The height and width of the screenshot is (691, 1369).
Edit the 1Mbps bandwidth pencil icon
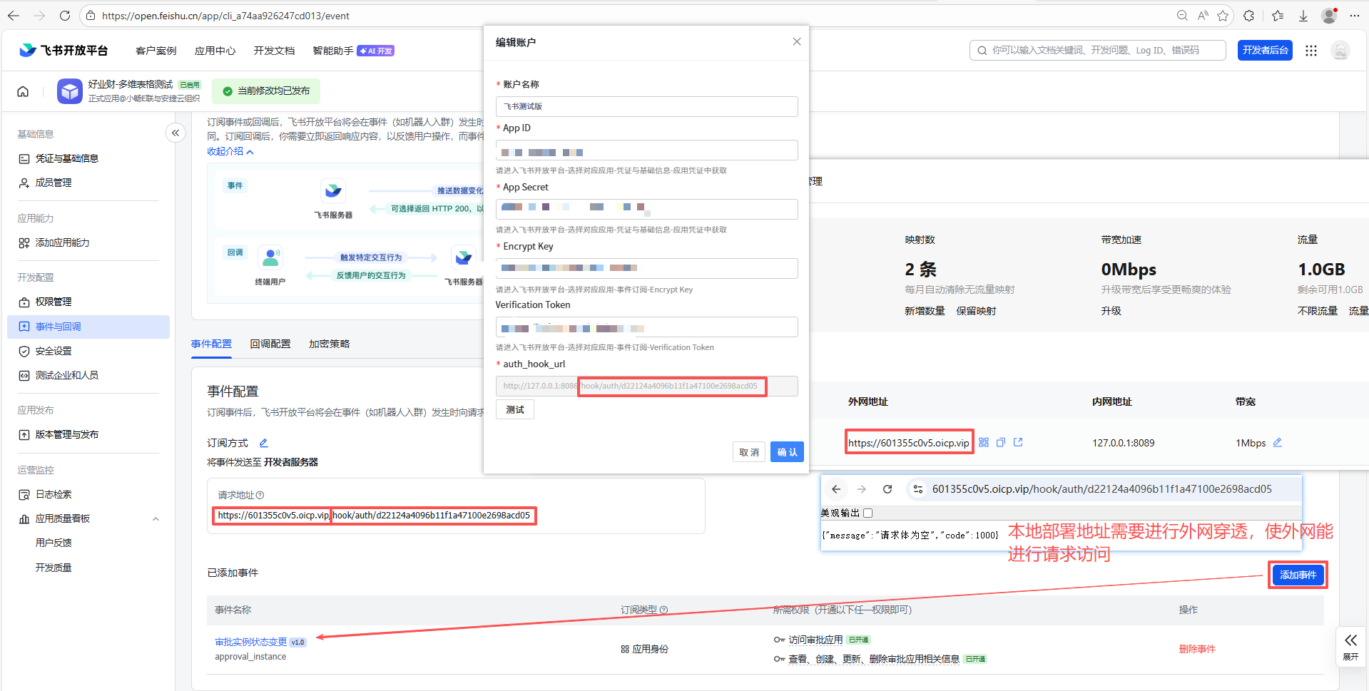coord(1278,443)
